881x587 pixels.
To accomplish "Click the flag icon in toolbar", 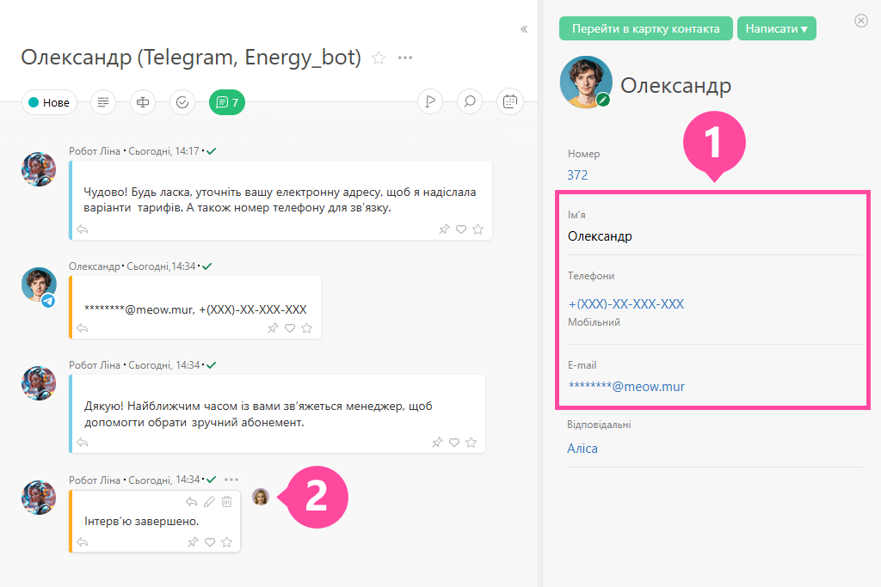I will coord(430,102).
